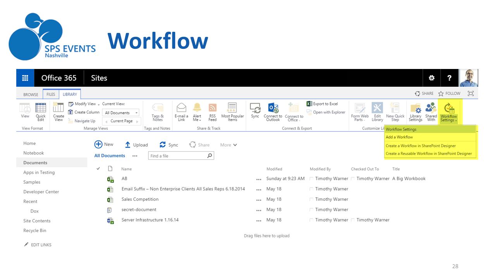Click the Create Column ribbon option
The height and width of the screenshot is (279, 496).
[84, 112]
